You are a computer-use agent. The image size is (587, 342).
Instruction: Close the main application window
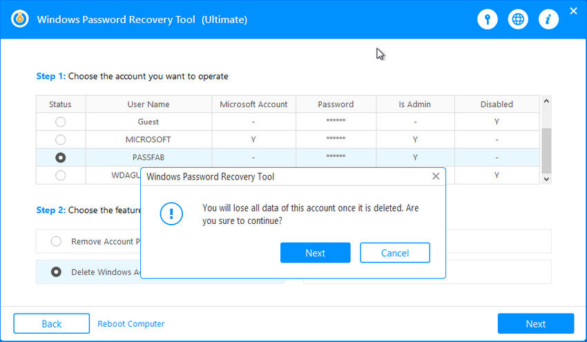click(x=573, y=11)
